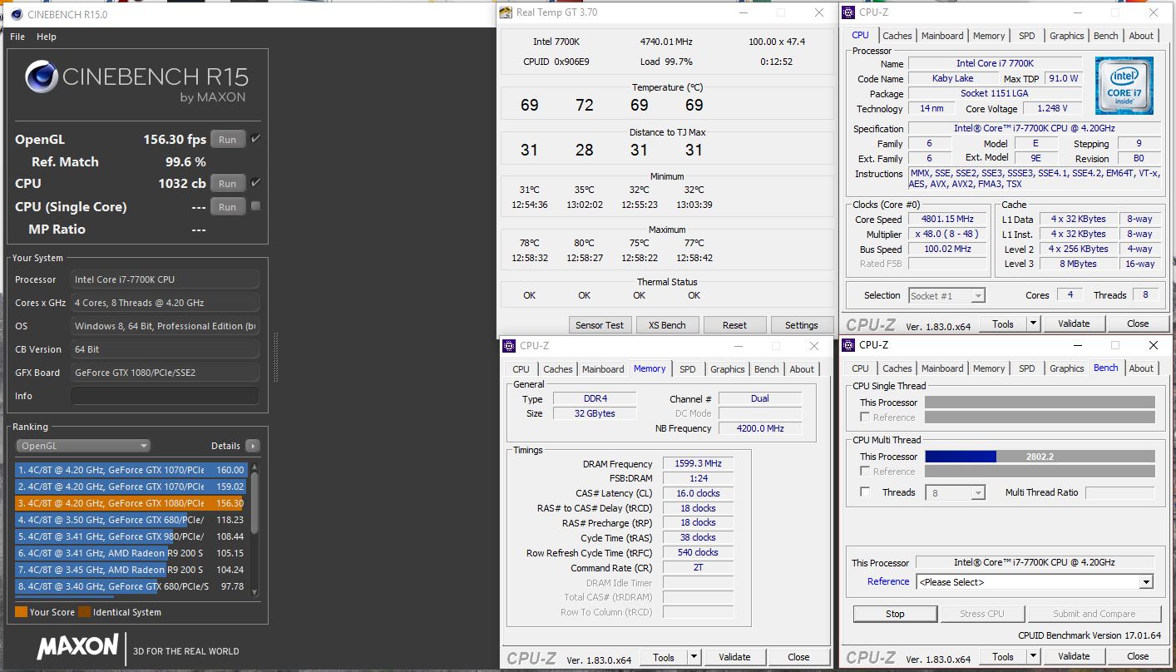
Task: Run the CPU benchmark in Cinebench
Action: pos(227,183)
